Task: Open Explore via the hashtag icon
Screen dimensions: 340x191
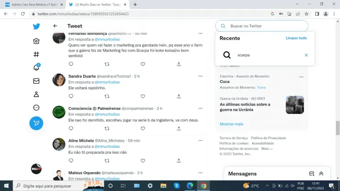Action: (x=36, y=54)
